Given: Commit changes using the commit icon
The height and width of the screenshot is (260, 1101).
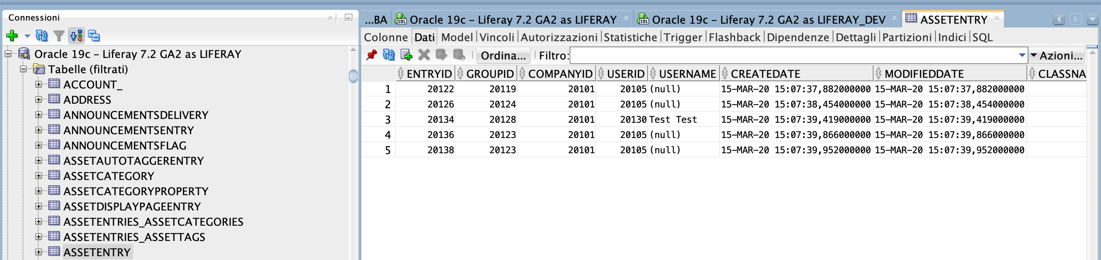Looking at the screenshot, I should tap(441, 55).
